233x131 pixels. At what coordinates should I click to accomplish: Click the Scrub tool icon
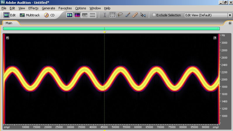pos(143,15)
